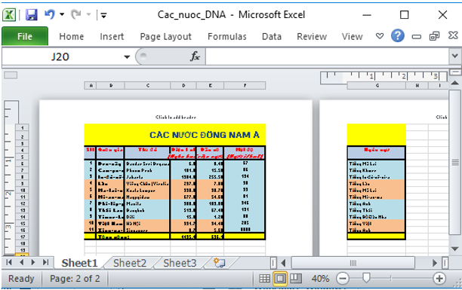
Task: Insert a new worksheet tab icon
Action: point(219,263)
